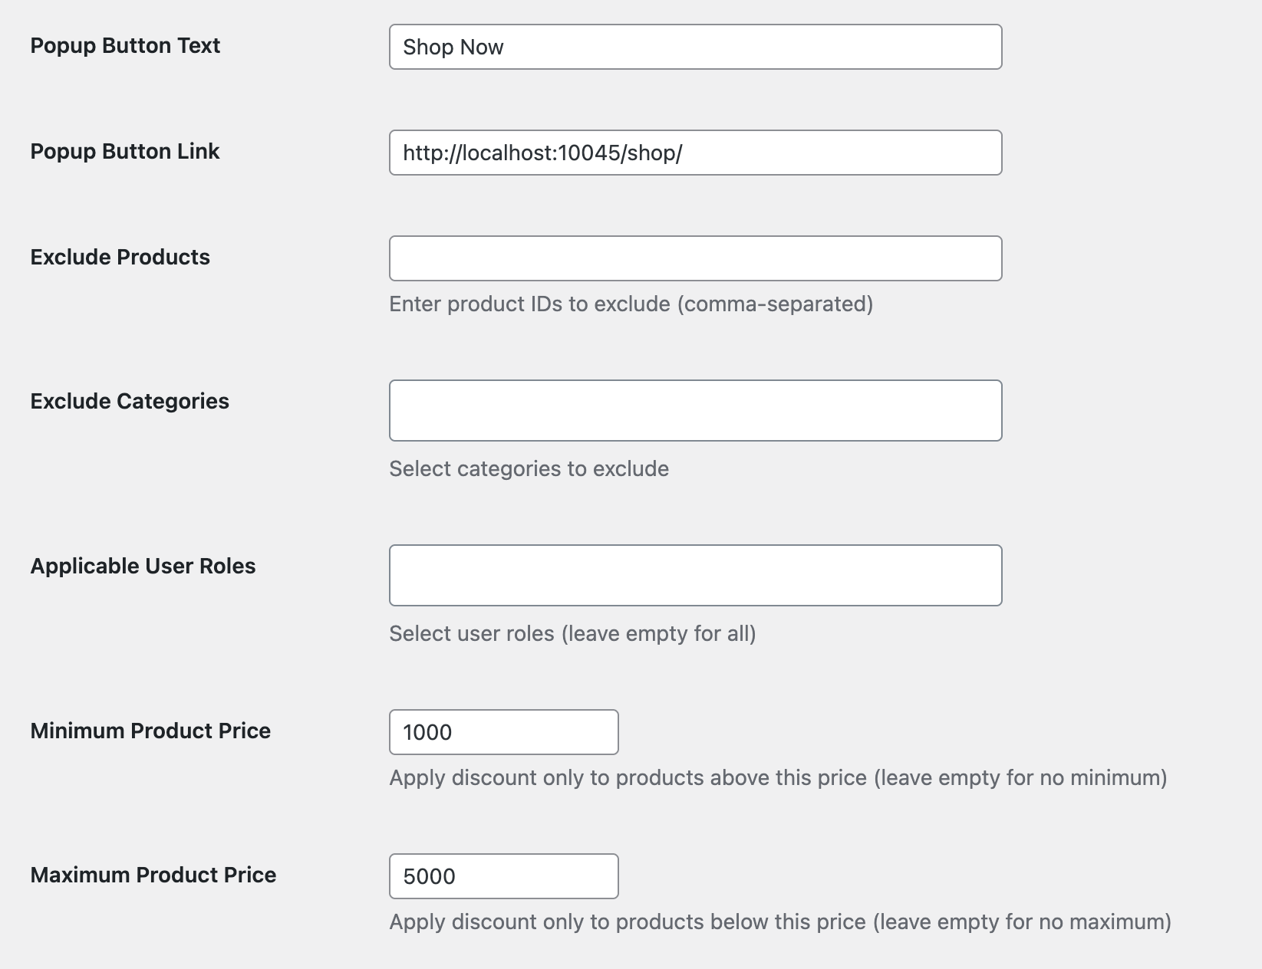
Task: Open the Exclude Categories selection box
Action: click(x=694, y=410)
